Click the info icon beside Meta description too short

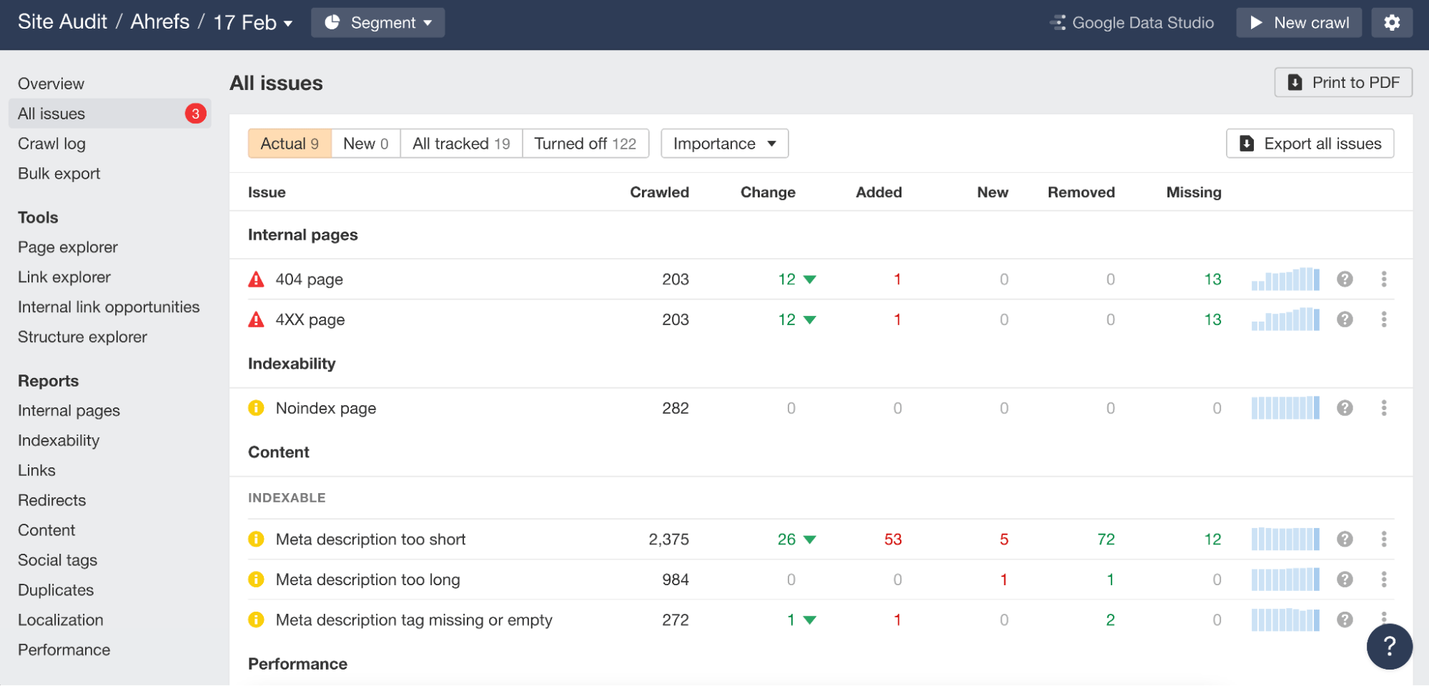pos(255,540)
